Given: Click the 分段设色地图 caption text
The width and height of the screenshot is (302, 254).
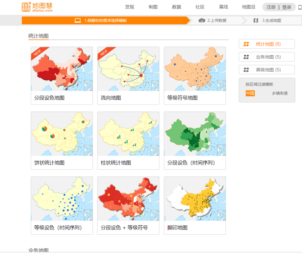Looking at the screenshot, I should click(x=49, y=98).
